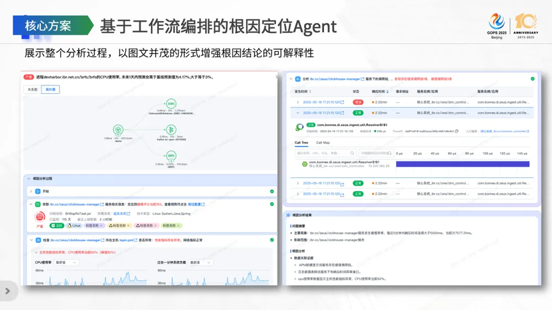Click the purple span duration bar
The image size is (552, 310).
463,164
